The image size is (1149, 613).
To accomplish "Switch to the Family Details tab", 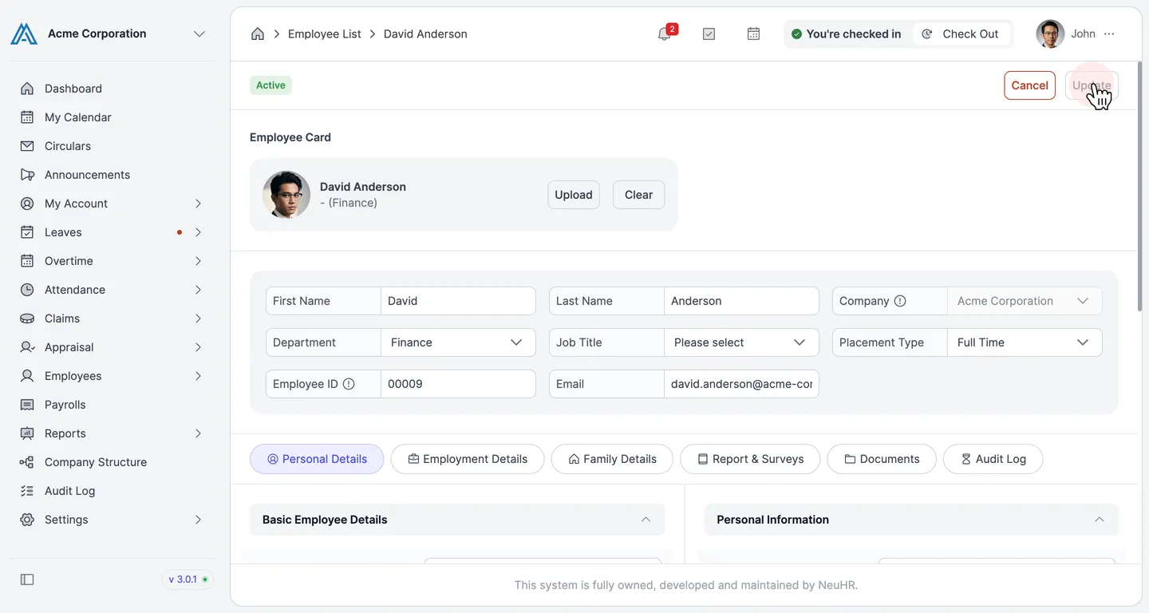I will [x=612, y=459].
